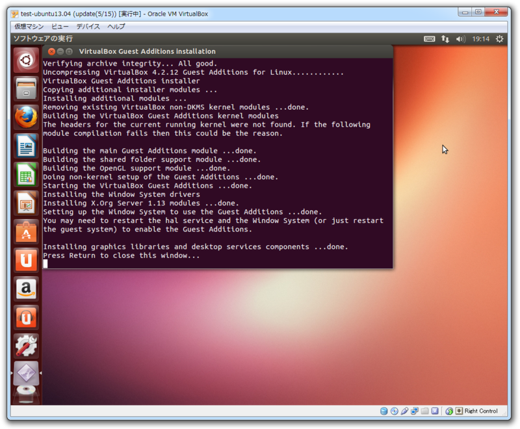Open LibreOffice Writer from launcher
Viewport: 520px width, 429px height.
pos(26,146)
